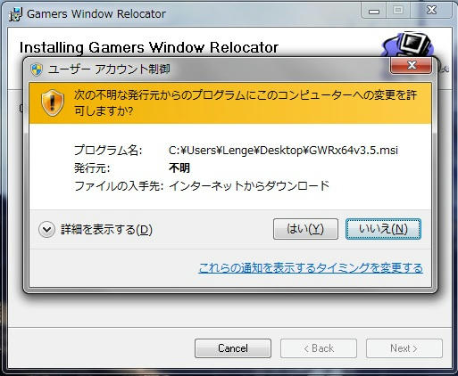Click the ユーザー アカウント制御 dialog title
This screenshot has height=376, width=458.
pyautogui.click(x=109, y=69)
